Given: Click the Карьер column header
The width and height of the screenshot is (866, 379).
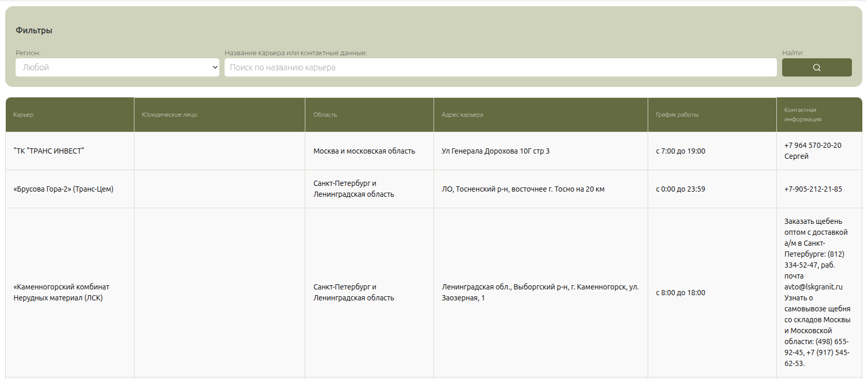Looking at the screenshot, I should pyautogui.click(x=23, y=115).
